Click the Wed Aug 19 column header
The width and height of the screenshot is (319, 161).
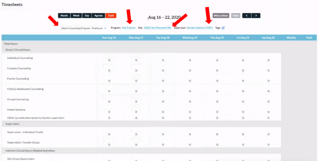(190, 38)
